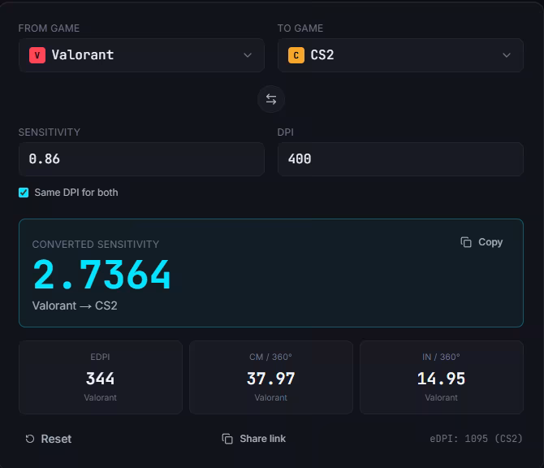Expand the CS2 dropdown chevron
Screen dimensions: 544x468
coord(507,55)
